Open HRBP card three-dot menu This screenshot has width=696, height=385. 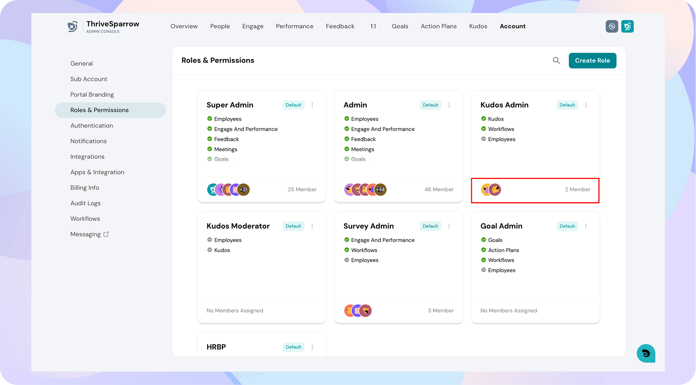(312, 347)
